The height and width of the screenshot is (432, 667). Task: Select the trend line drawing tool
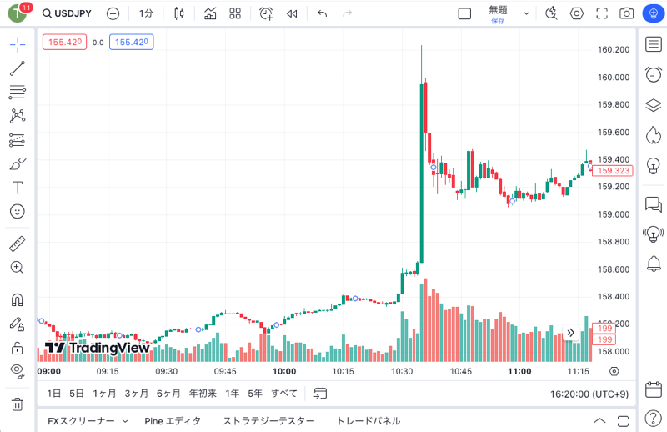(x=18, y=68)
